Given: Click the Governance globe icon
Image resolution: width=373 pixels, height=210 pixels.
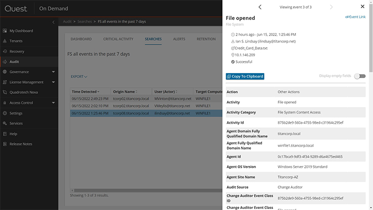Looking at the screenshot, I should tap(5, 72).
